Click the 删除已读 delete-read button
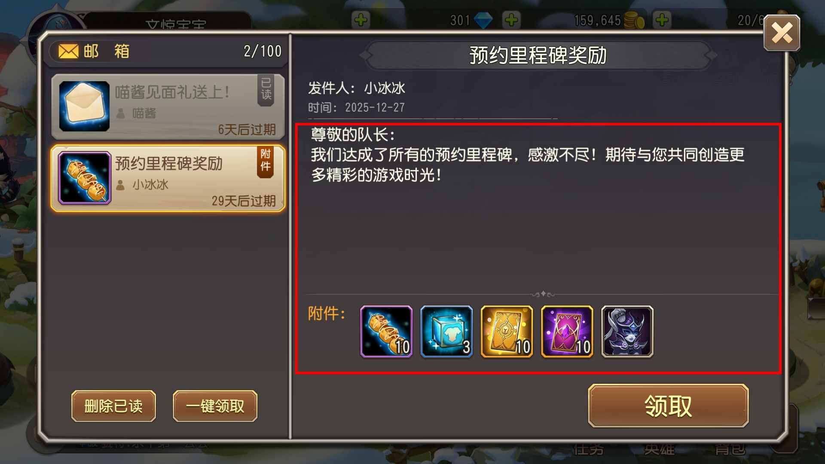Viewport: 825px width, 464px height. click(x=113, y=406)
